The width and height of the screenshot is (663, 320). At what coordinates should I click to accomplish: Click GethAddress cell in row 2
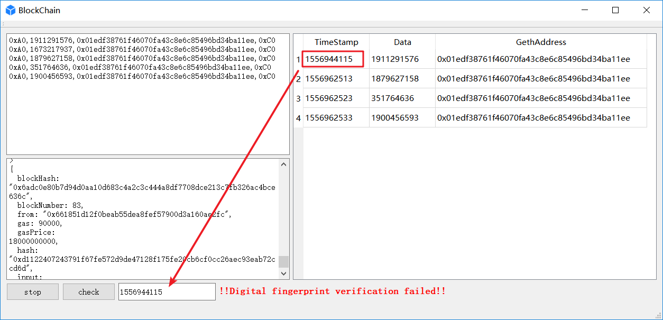click(x=541, y=79)
